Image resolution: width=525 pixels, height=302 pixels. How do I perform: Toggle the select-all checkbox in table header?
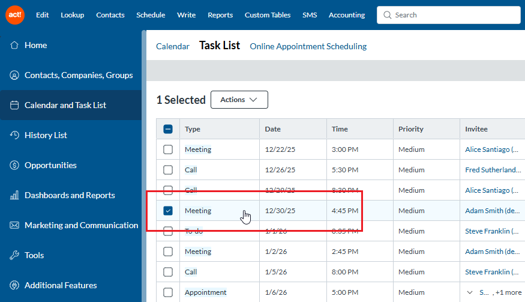tap(168, 129)
